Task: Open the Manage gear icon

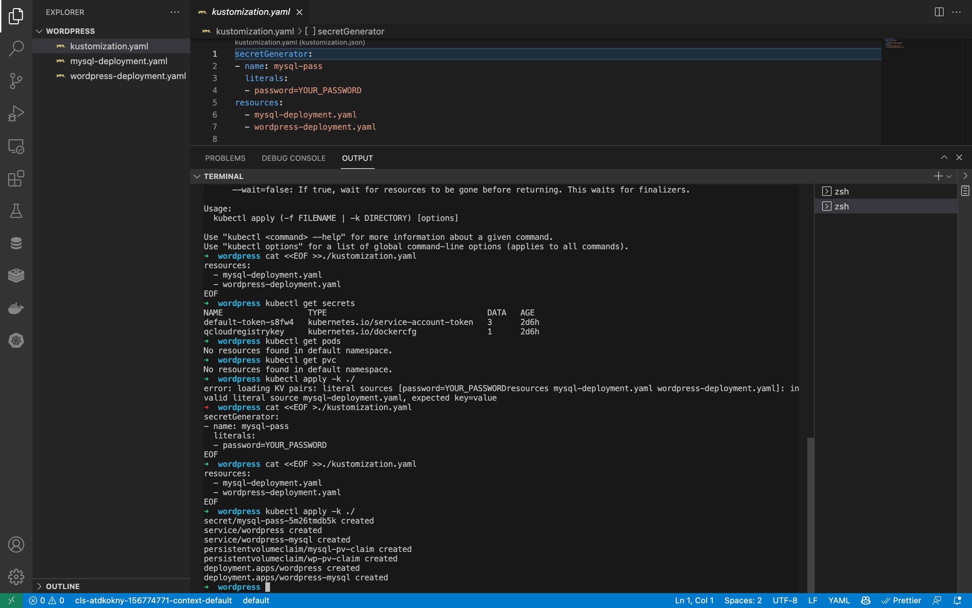Action: coord(16,577)
